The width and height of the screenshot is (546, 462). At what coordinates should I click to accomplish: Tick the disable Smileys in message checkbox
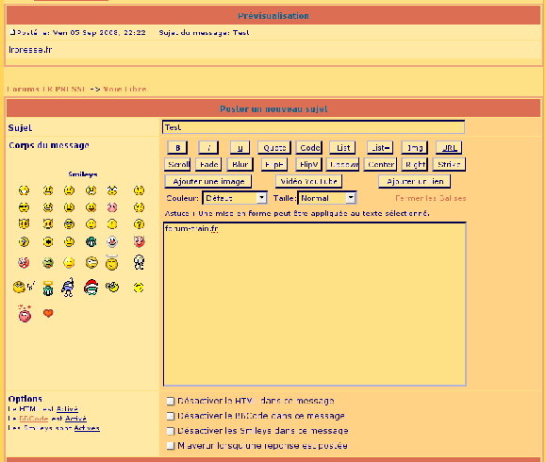point(171,431)
